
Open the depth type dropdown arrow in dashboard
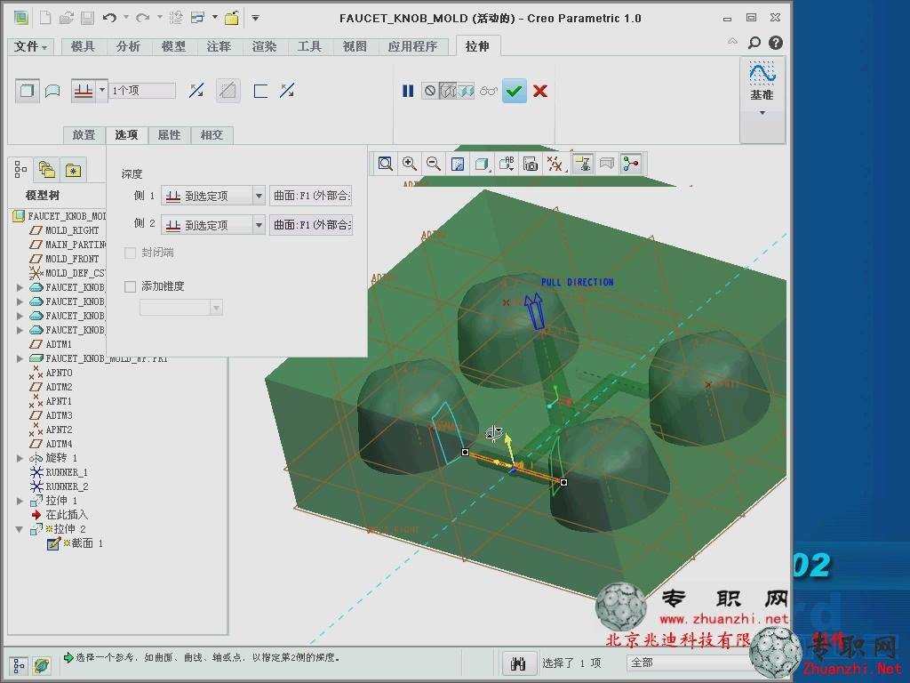102,91
